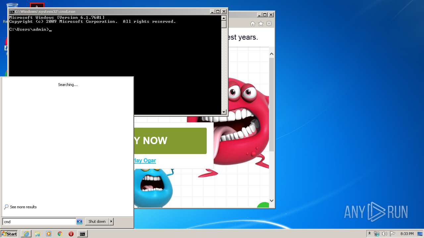The height and width of the screenshot is (238, 424).
Task: Open Favorites star in browser window
Action: [x=261, y=24]
